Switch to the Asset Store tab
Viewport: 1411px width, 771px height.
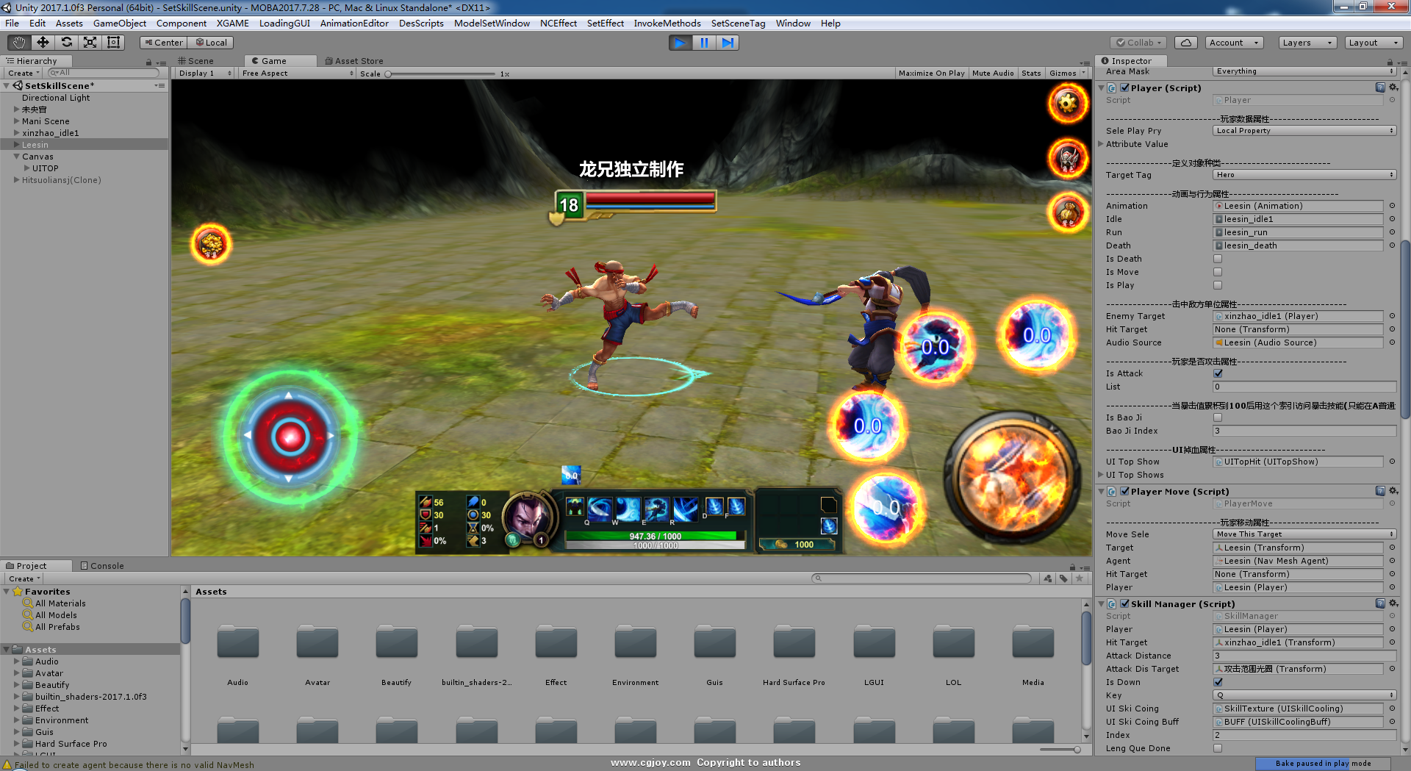(354, 61)
